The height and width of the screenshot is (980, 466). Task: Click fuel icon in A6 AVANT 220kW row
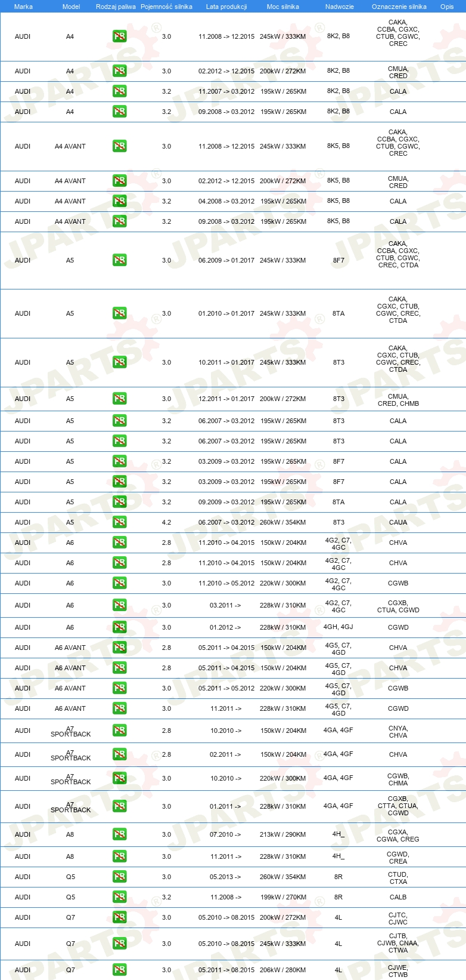coord(119,688)
